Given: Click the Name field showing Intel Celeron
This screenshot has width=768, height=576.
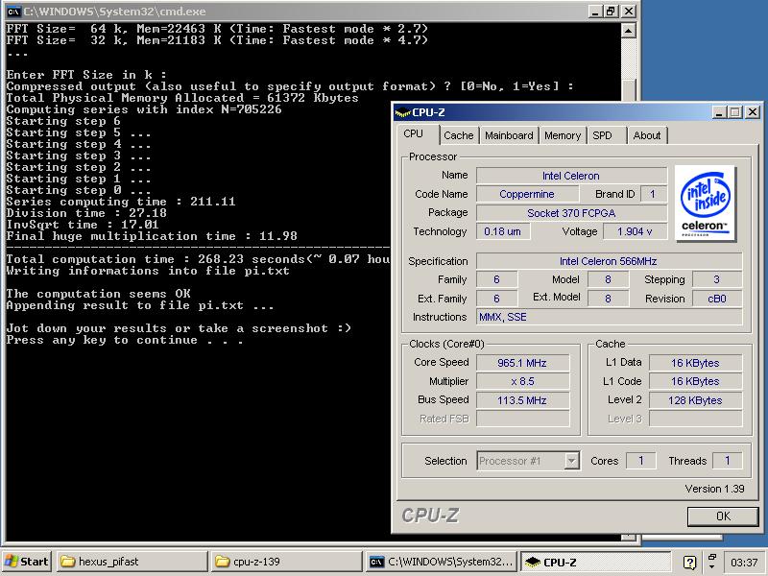Looking at the screenshot, I should pos(571,176).
